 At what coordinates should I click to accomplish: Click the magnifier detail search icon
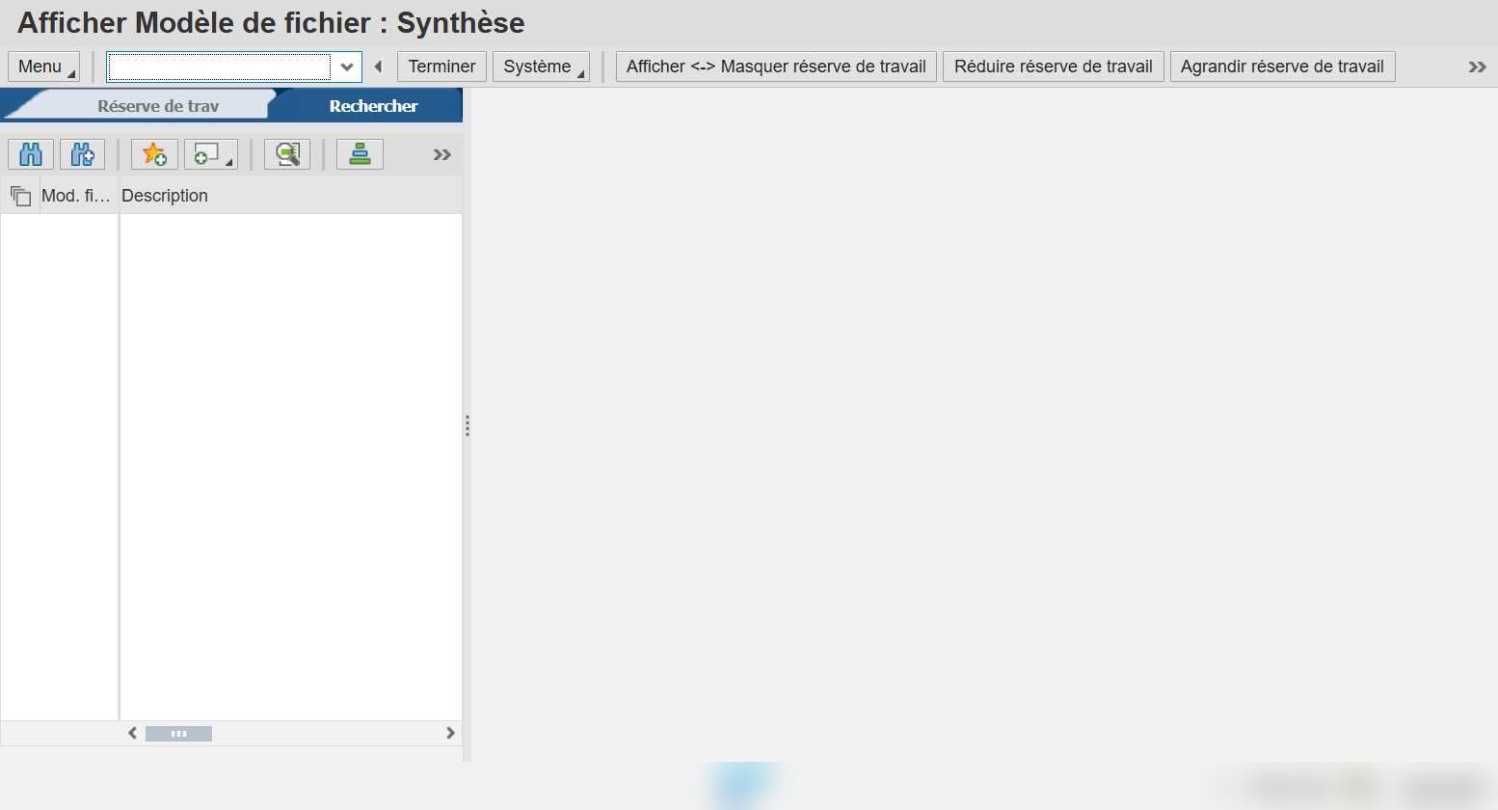287,154
